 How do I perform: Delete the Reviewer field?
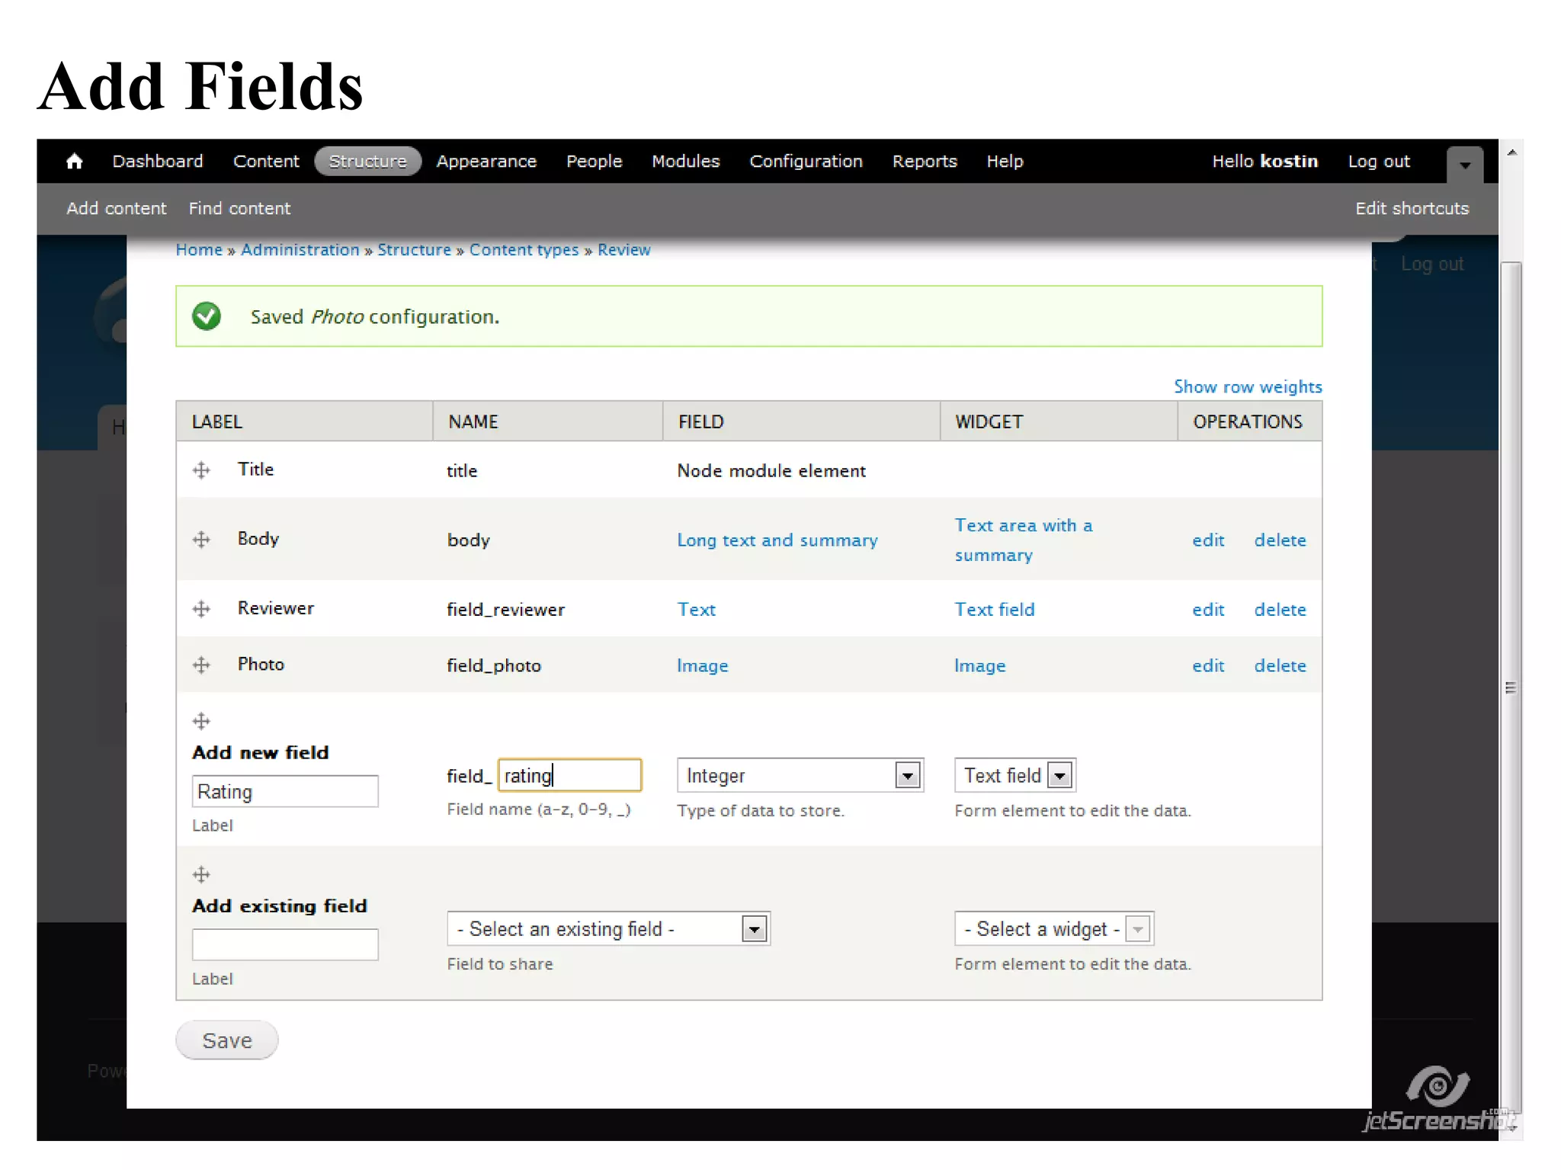[x=1280, y=610]
